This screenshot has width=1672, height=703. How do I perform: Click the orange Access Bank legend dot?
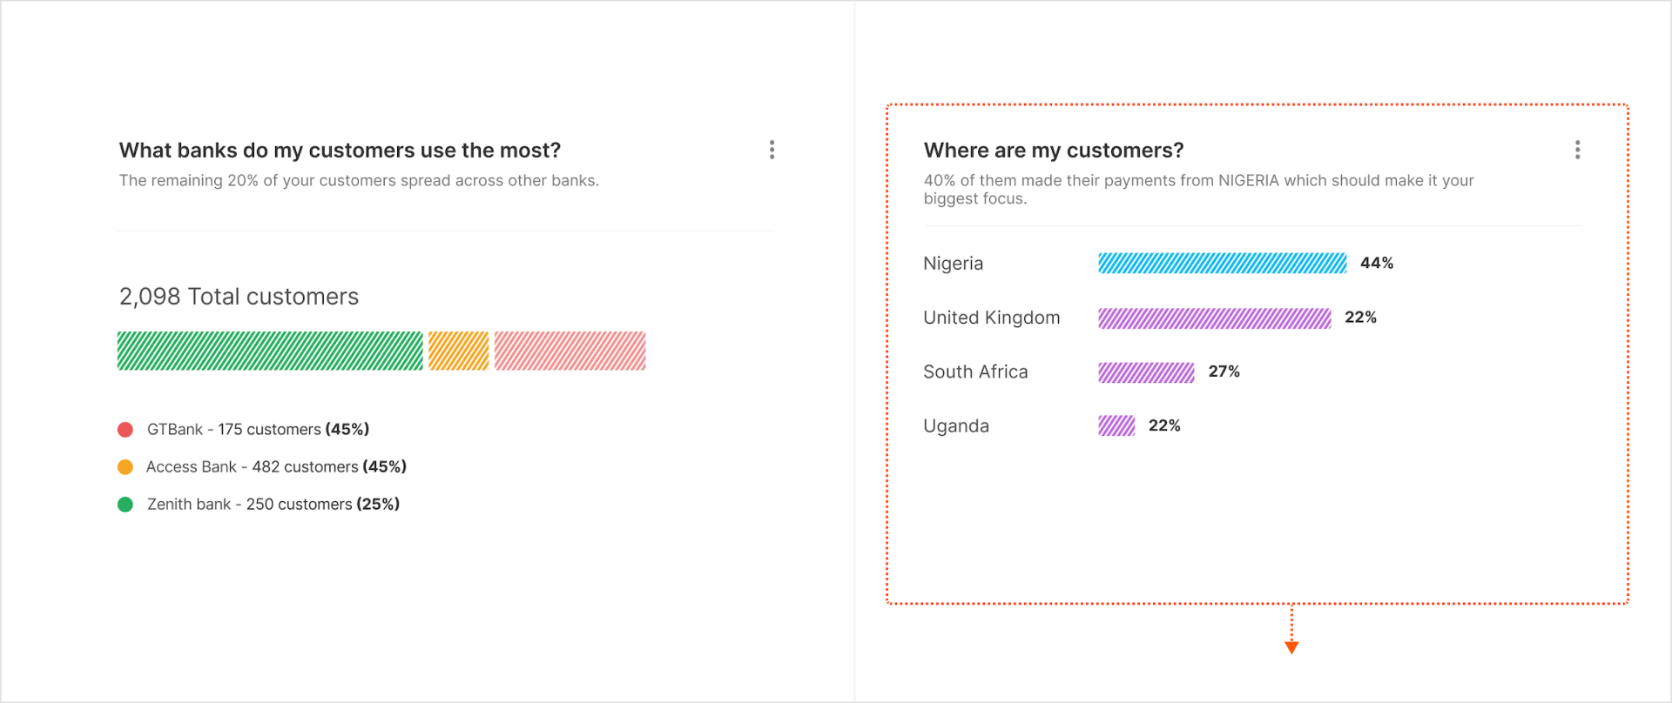125,466
